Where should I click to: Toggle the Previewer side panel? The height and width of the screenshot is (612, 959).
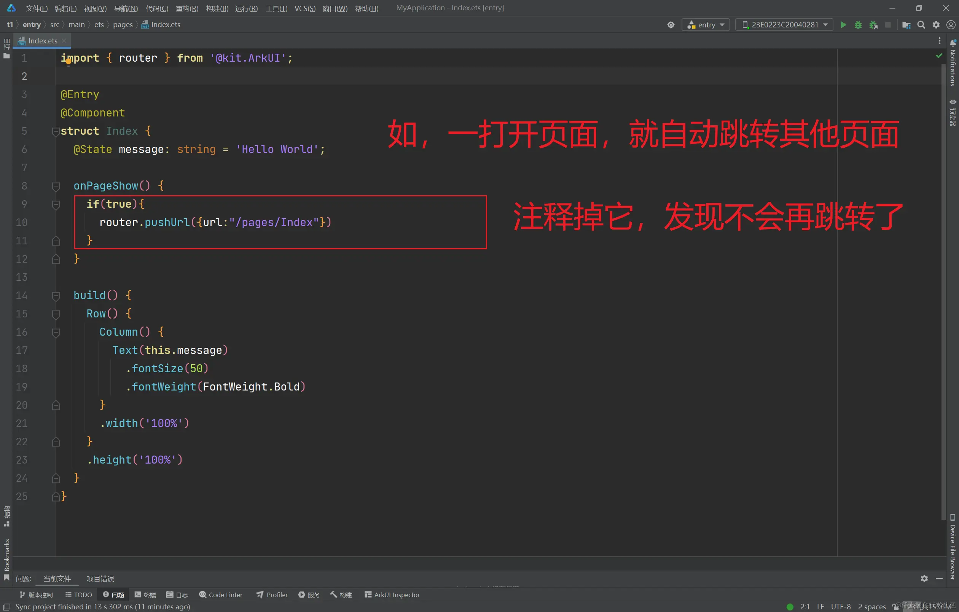(953, 113)
